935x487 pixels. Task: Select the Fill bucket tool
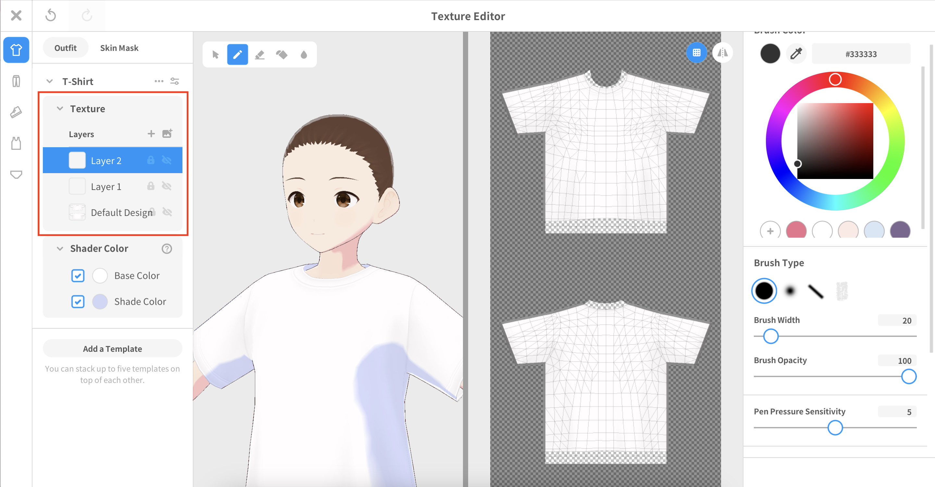pos(282,55)
